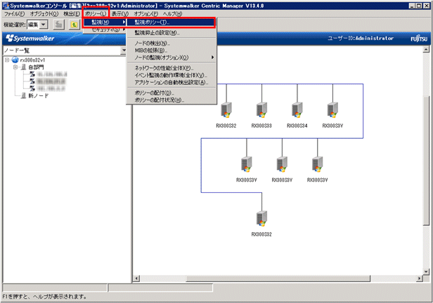Click the horizontal scrollbar right arrow
Screen dimensions: 433x303
coord(420,278)
